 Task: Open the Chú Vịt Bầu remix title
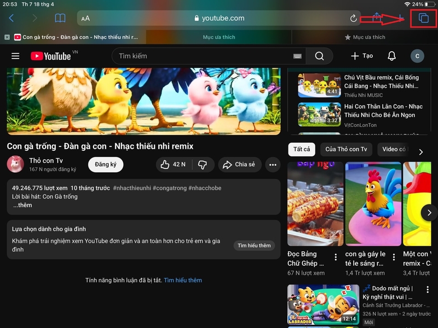pyautogui.click(x=382, y=81)
